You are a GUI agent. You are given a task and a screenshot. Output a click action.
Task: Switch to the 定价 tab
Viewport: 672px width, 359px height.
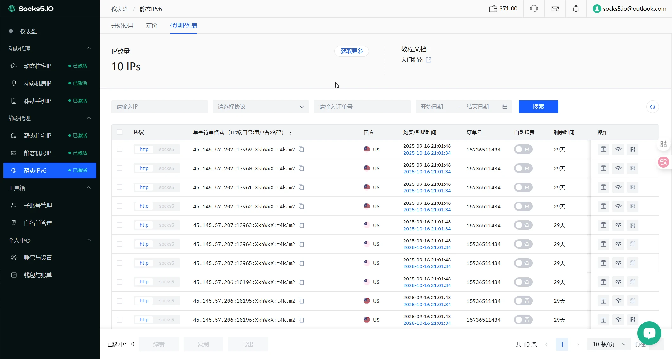pyautogui.click(x=152, y=26)
